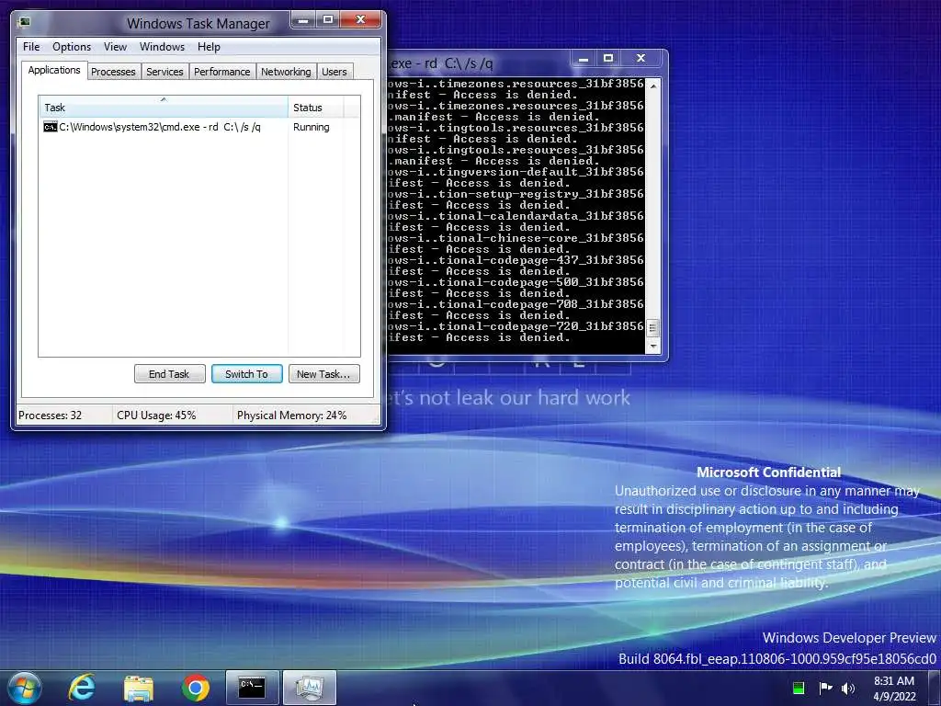
Task: Maximize the Windows Task Manager window
Action: (x=328, y=20)
